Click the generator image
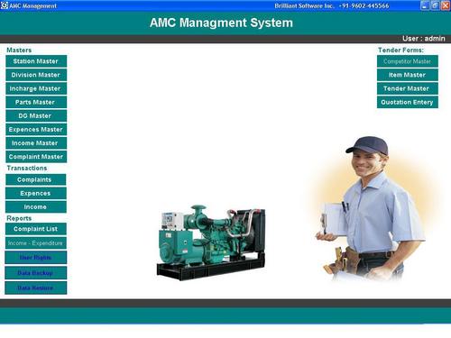 point(211,242)
